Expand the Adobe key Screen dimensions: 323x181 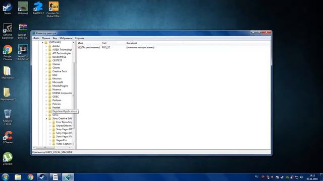click(46, 46)
